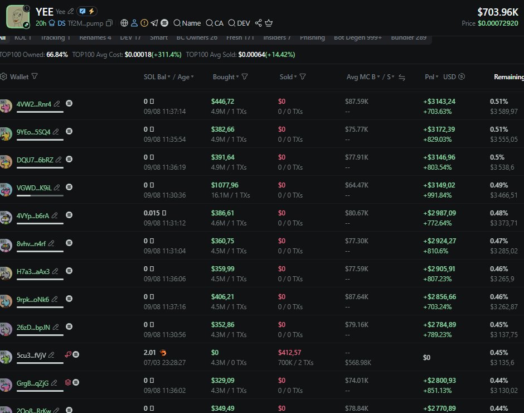Open wallet 9YEo...5SQ4
The width and height of the screenshot is (524, 413).
click(x=33, y=132)
